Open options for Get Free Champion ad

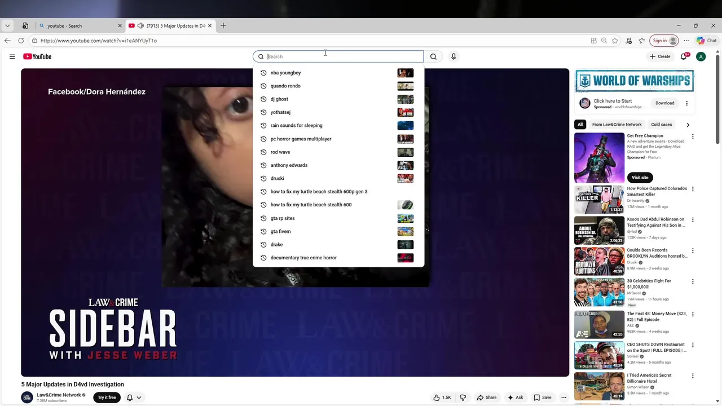[x=693, y=136]
